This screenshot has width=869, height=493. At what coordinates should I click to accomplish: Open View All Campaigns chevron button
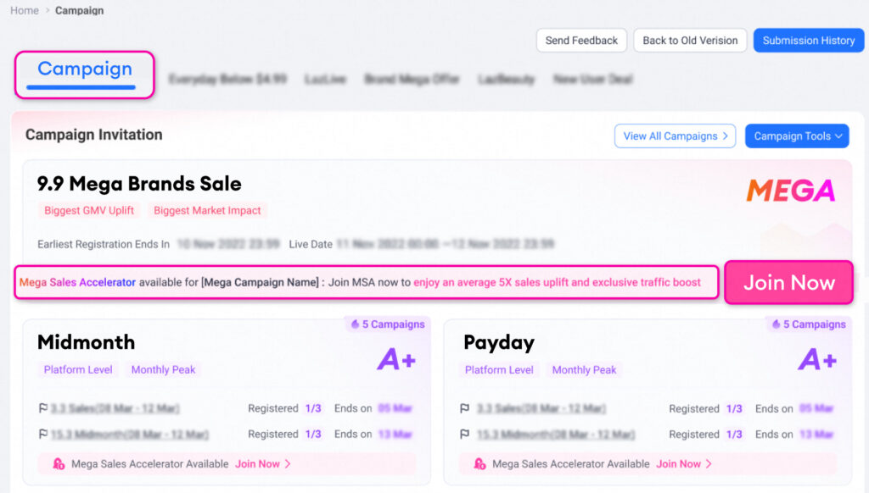tap(675, 136)
